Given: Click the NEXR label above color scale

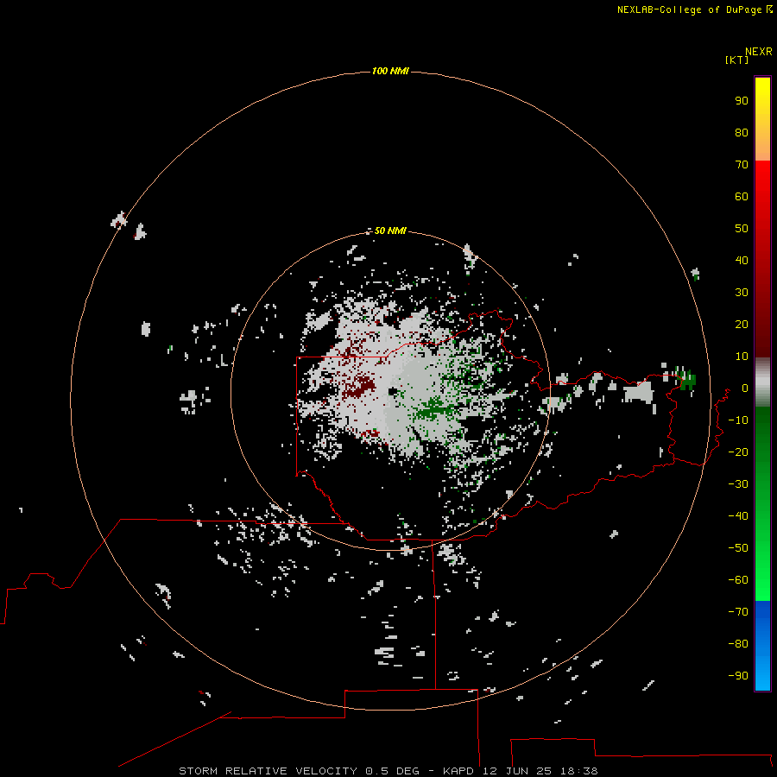Looking at the screenshot, I should coord(759,52).
